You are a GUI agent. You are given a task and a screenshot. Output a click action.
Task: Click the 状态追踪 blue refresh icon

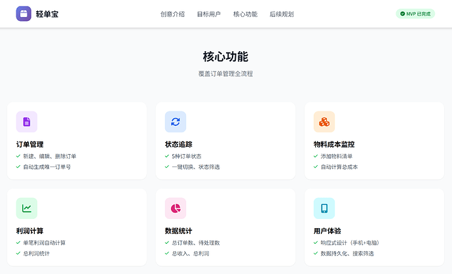[x=176, y=122]
